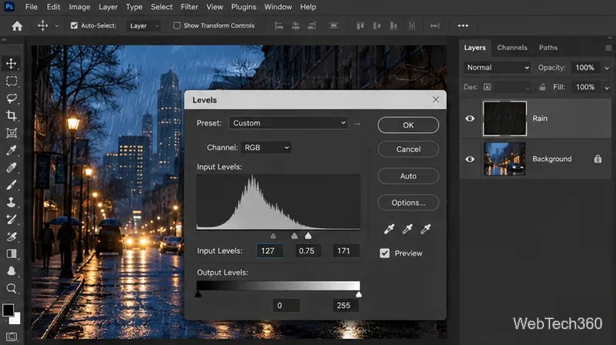The height and width of the screenshot is (345, 616).
Task: Close the Levels dialog
Action: tap(436, 100)
